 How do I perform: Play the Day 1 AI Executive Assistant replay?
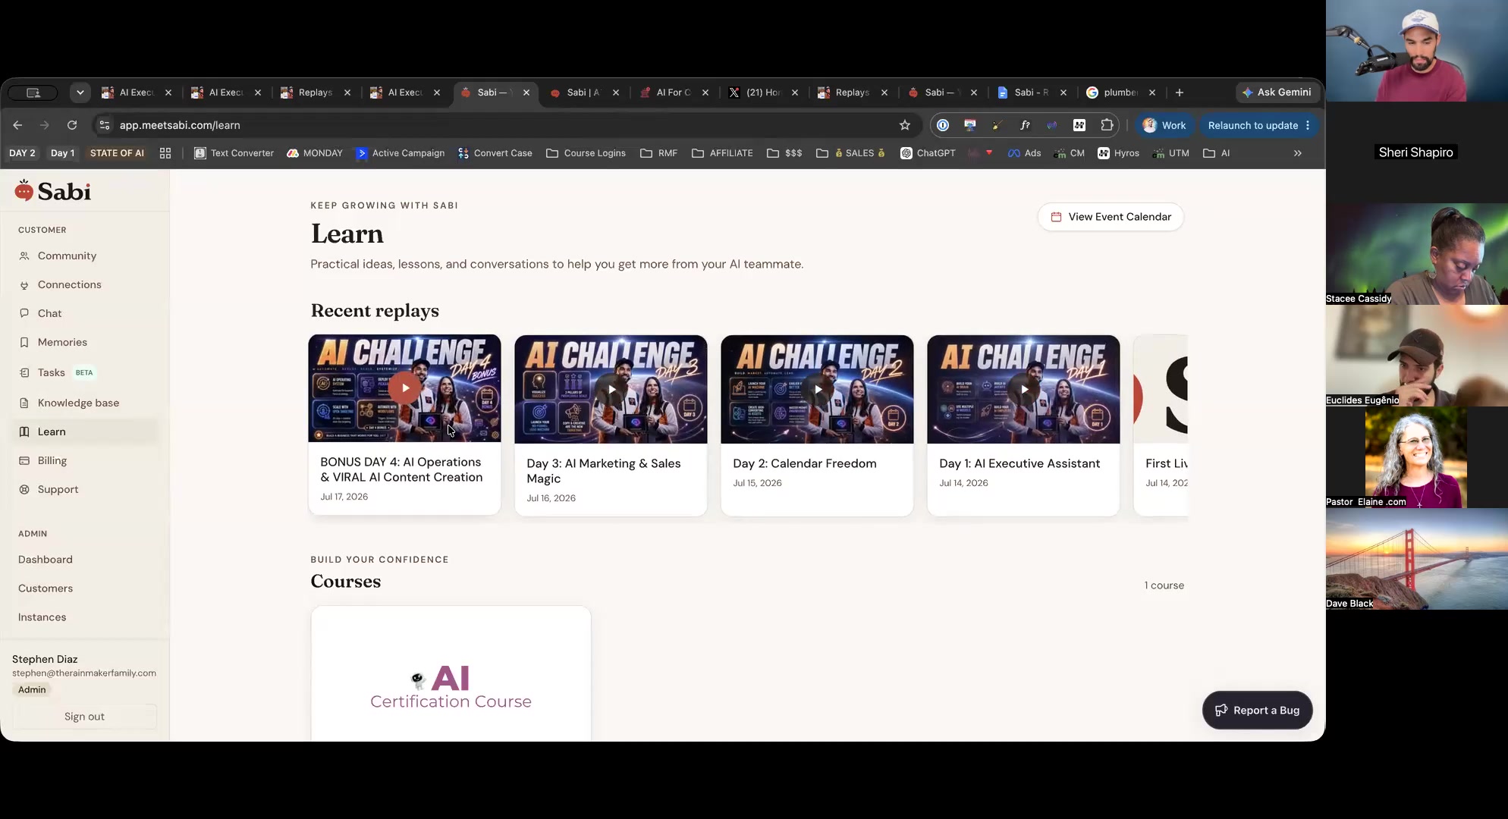click(x=1023, y=390)
